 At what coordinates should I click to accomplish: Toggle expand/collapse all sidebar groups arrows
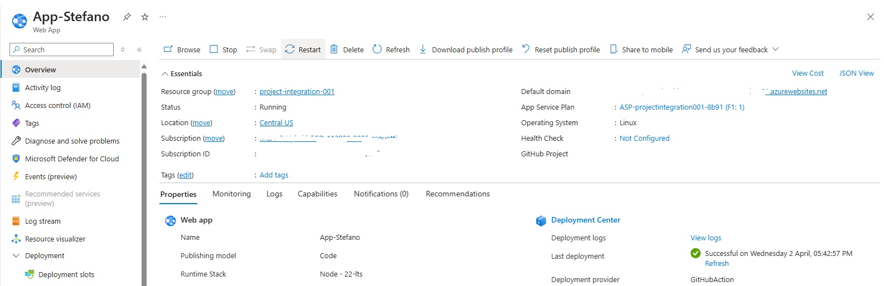pos(123,50)
